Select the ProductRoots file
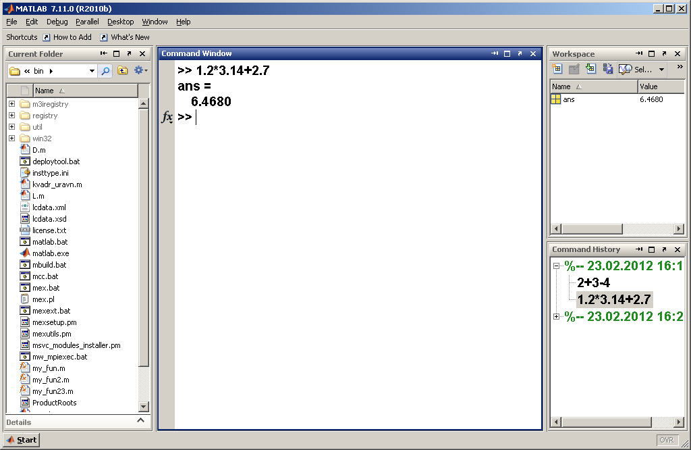Screen dimensions: 691x450 click(54, 403)
